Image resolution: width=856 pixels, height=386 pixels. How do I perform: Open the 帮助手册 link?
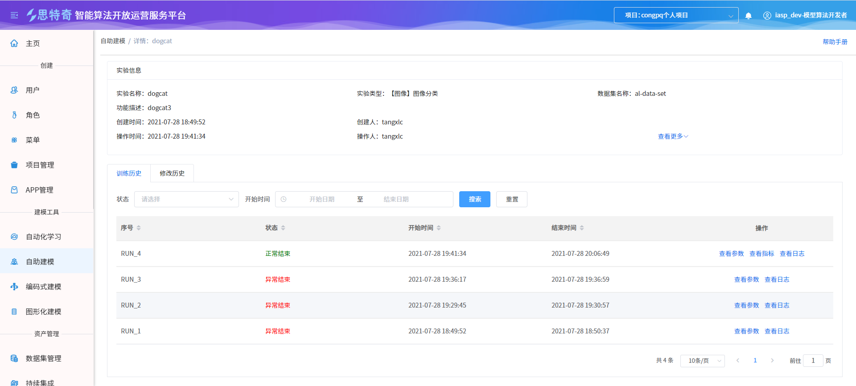pos(835,42)
